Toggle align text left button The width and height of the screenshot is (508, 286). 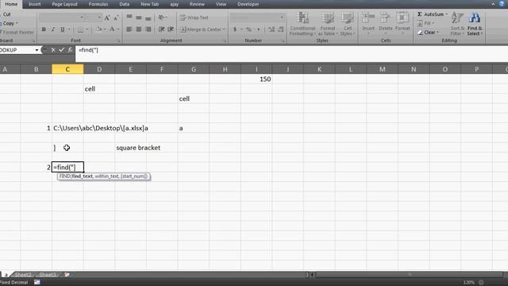pyautogui.click(x=129, y=29)
